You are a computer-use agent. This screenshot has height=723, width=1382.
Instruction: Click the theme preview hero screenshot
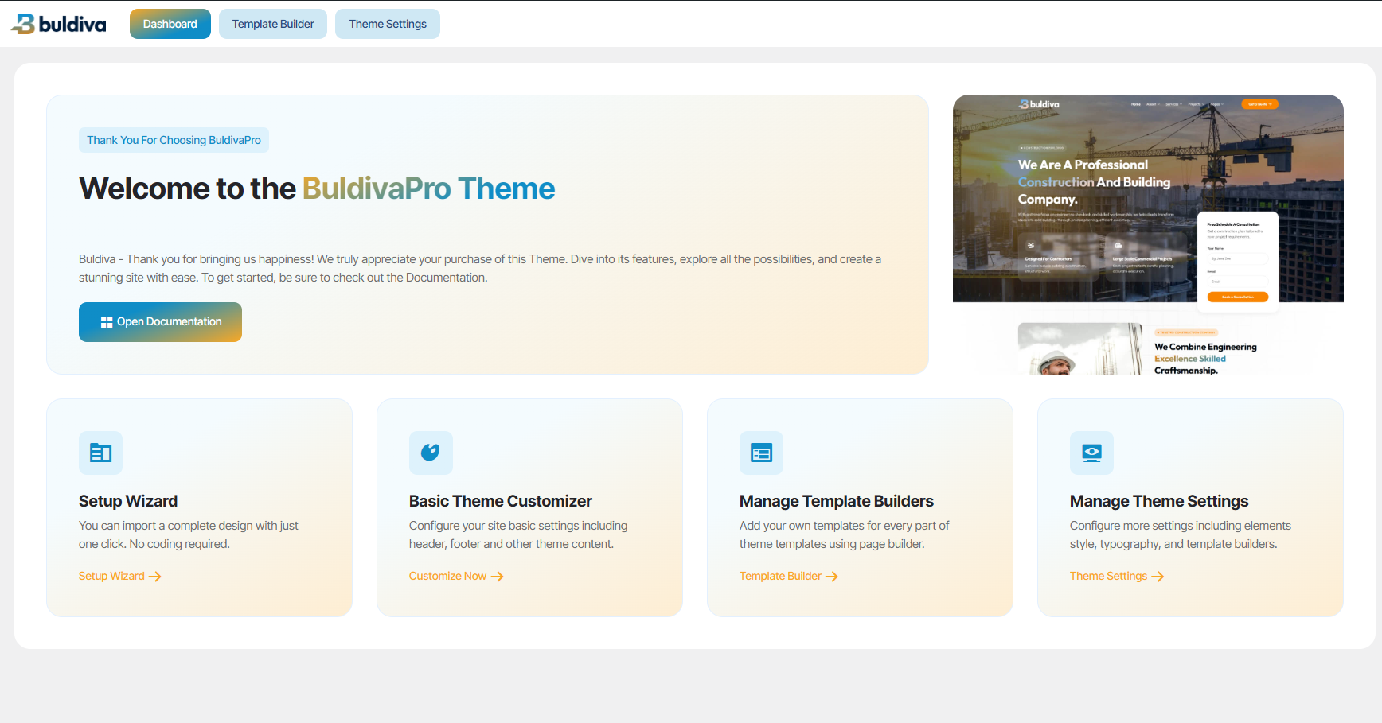click(x=1148, y=199)
